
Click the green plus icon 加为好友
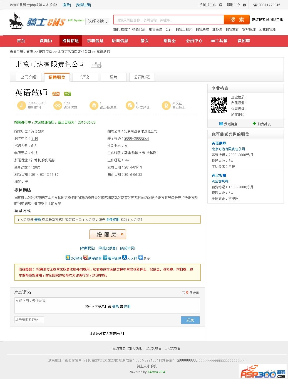(254, 124)
